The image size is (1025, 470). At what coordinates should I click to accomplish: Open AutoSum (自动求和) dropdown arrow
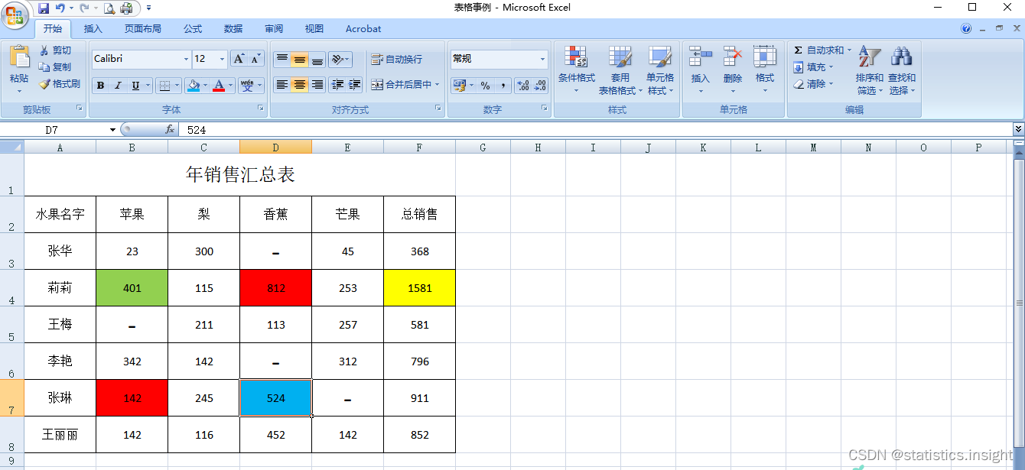(849, 50)
